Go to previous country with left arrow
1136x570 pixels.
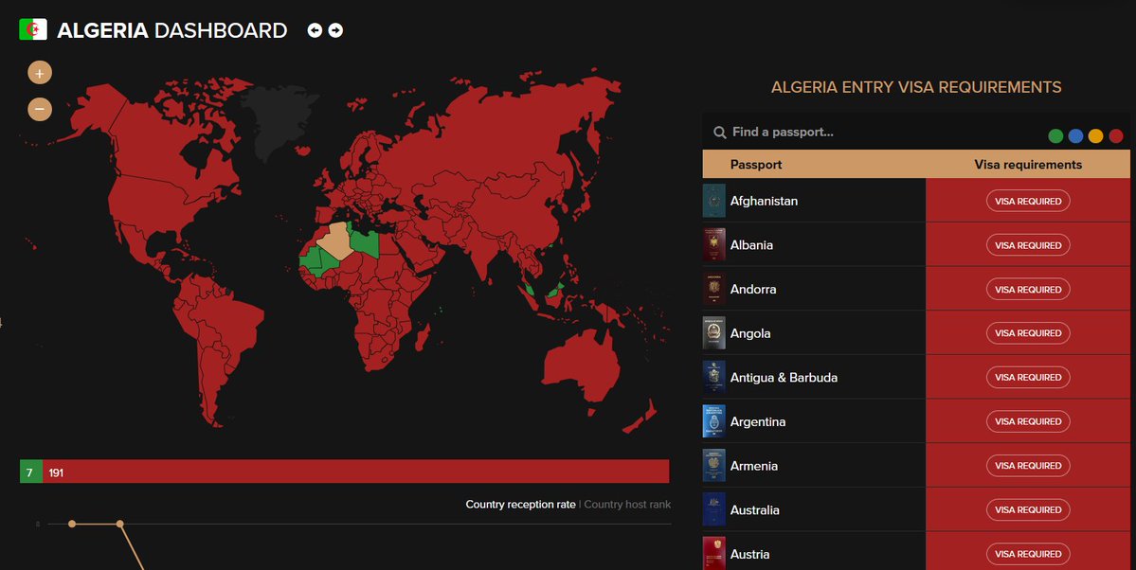[315, 30]
